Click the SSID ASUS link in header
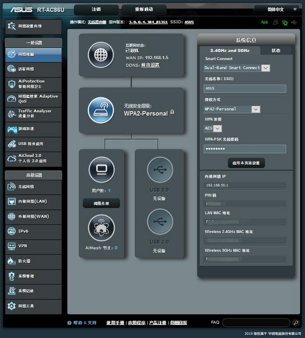This screenshot has height=338, width=305. tap(189, 22)
